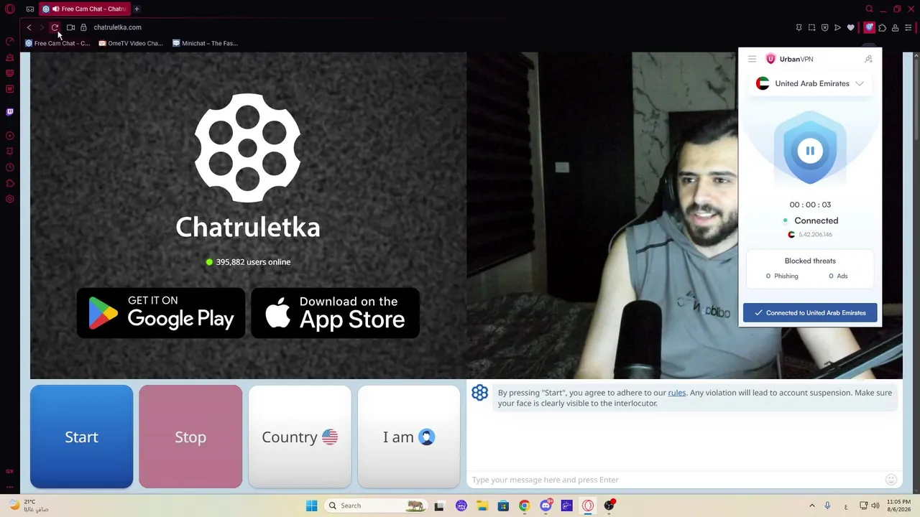This screenshot has height=517, width=920.
Task: Open the Twitch sidebar icon
Action: (x=10, y=112)
